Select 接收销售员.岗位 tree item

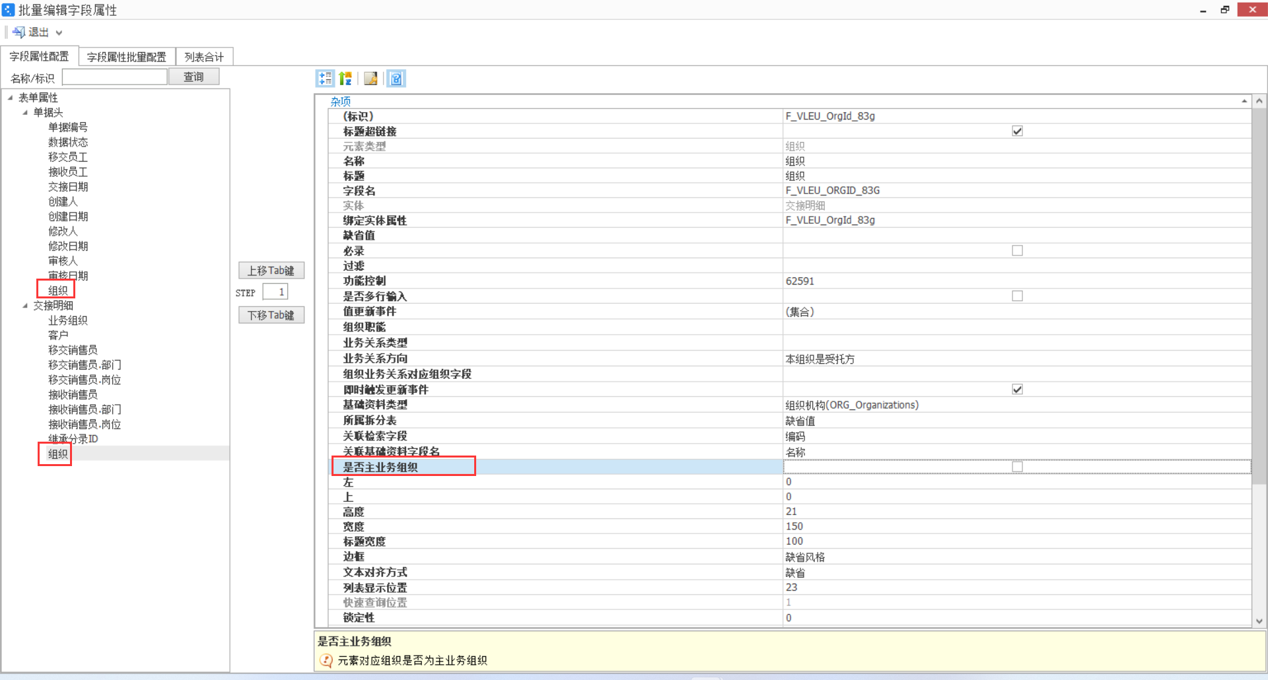click(x=85, y=425)
